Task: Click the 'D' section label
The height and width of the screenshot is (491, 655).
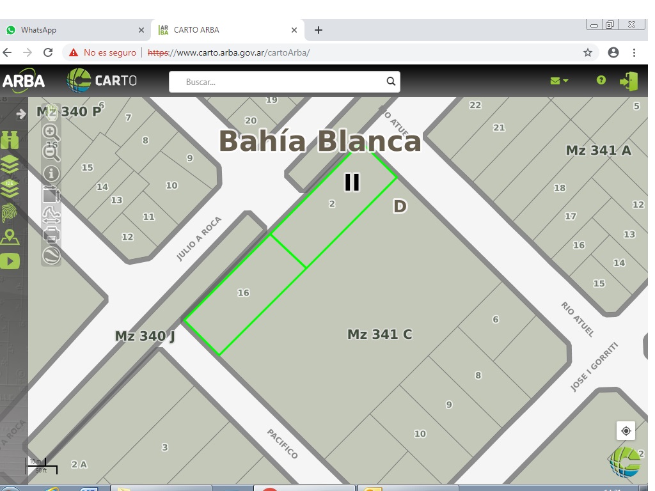Action: point(400,207)
